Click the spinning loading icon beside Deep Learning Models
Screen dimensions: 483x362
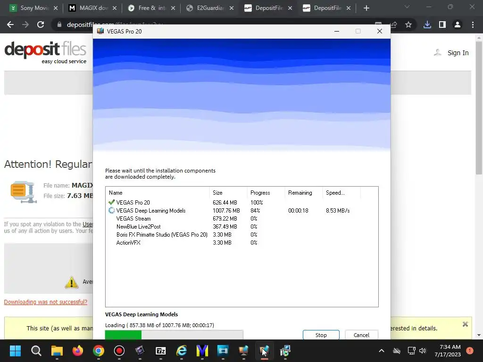pos(111,211)
